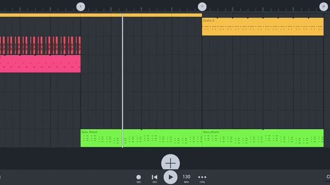Screen dimensions: 330x185
Task: Jump to bar 25 timeline marker
Action: pos(323,7)
